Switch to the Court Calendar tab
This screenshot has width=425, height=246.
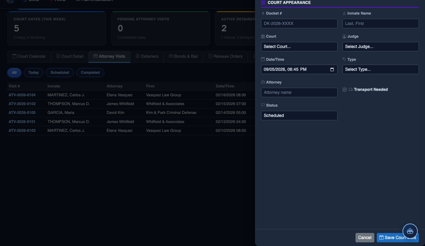[29, 56]
